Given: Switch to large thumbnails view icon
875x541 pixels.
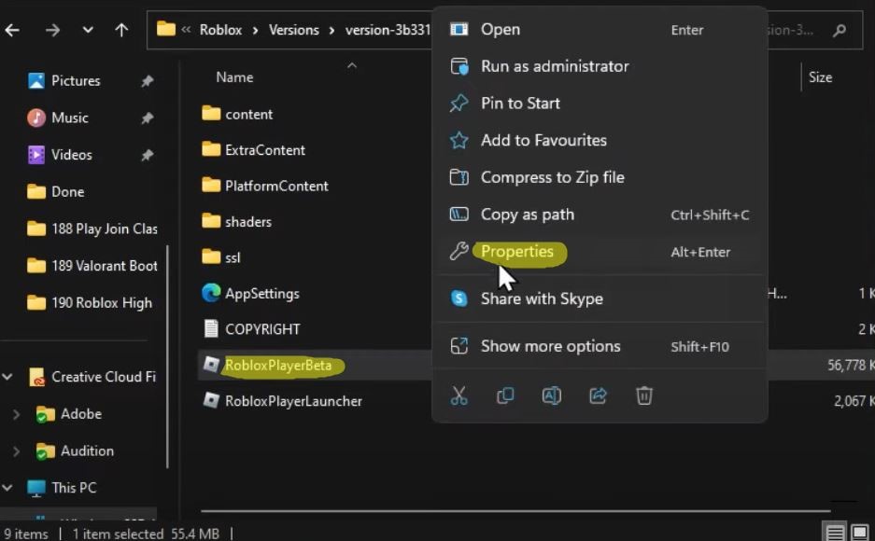Looking at the screenshot, I should click(859, 533).
